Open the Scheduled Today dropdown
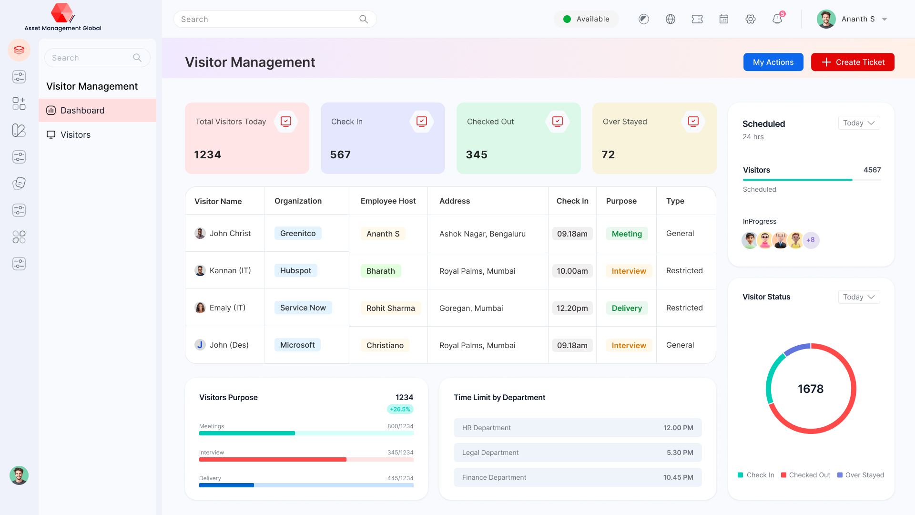Viewport: 915px width, 515px height. pos(858,123)
